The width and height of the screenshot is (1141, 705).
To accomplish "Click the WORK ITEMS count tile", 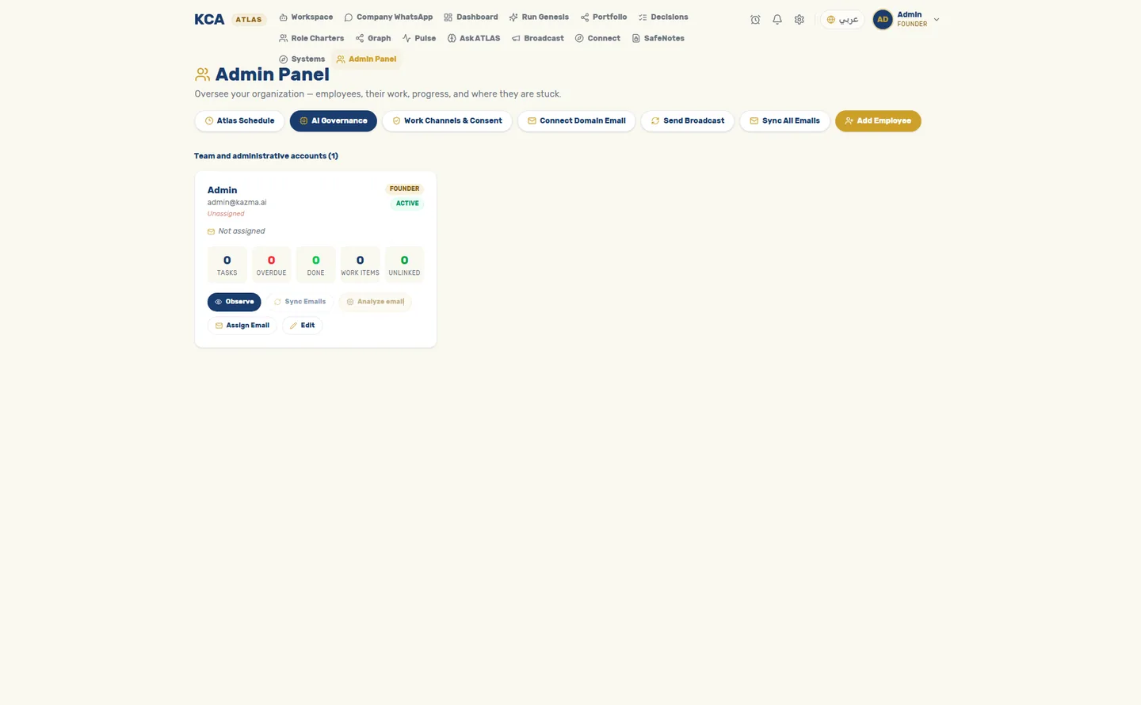I will tap(360, 265).
